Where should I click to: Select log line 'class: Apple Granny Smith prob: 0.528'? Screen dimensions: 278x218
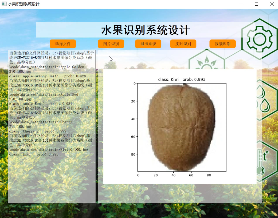48,76
